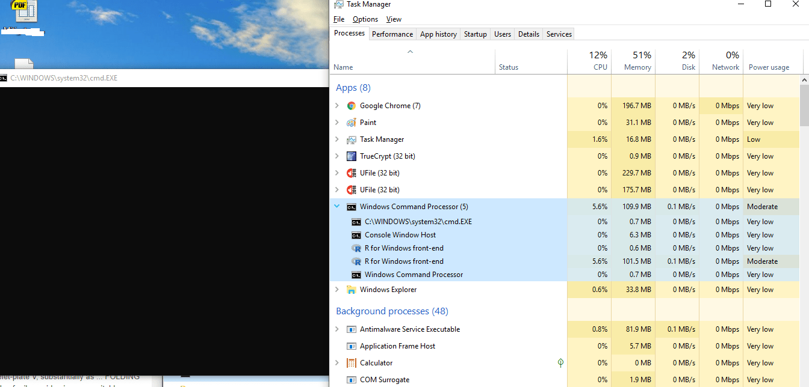Switch to the Performance tab
Image resolution: width=809 pixels, height=387 pixels.
[392, 34]
